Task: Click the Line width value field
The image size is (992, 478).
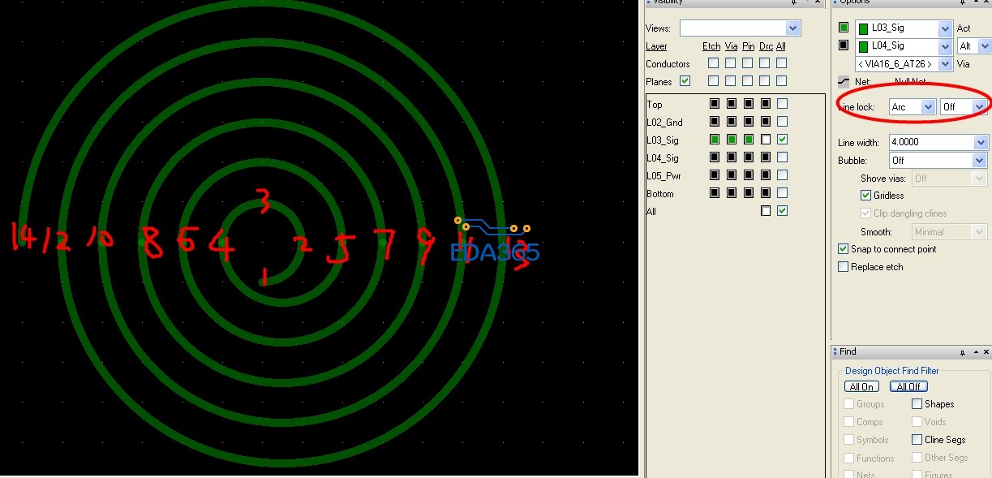Action: point(931,142)
